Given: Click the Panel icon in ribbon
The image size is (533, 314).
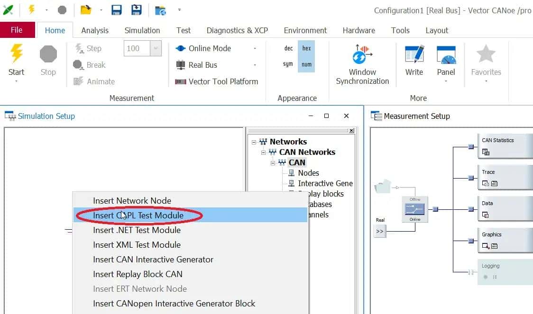Looking at the screenshot, I should click(446, 61).
